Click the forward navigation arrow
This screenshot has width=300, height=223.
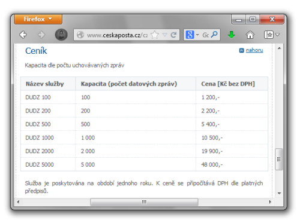(x=41, y=35)
